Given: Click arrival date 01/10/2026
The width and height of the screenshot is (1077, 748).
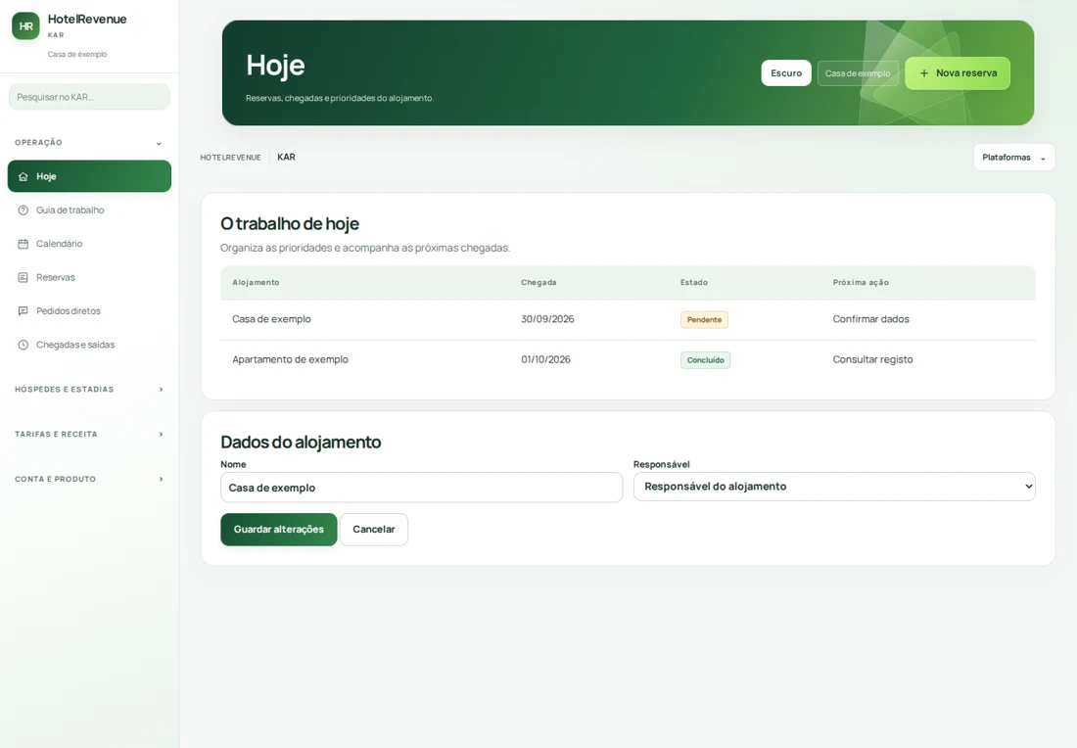Looking at the screenshot, I should tap(545, 360).
